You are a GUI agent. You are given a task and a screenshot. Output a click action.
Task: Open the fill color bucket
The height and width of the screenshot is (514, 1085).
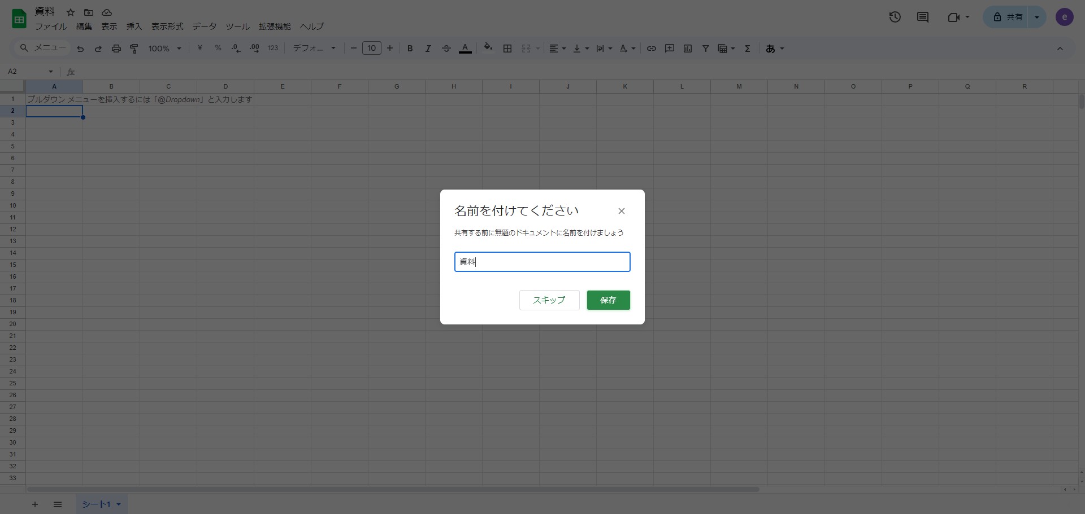(x=488, y=48)
